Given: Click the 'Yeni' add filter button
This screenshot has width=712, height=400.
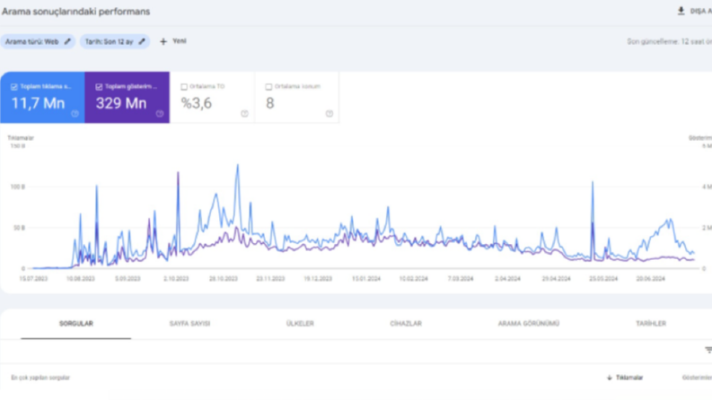Looking at the screenshot, I should point(173,41).
